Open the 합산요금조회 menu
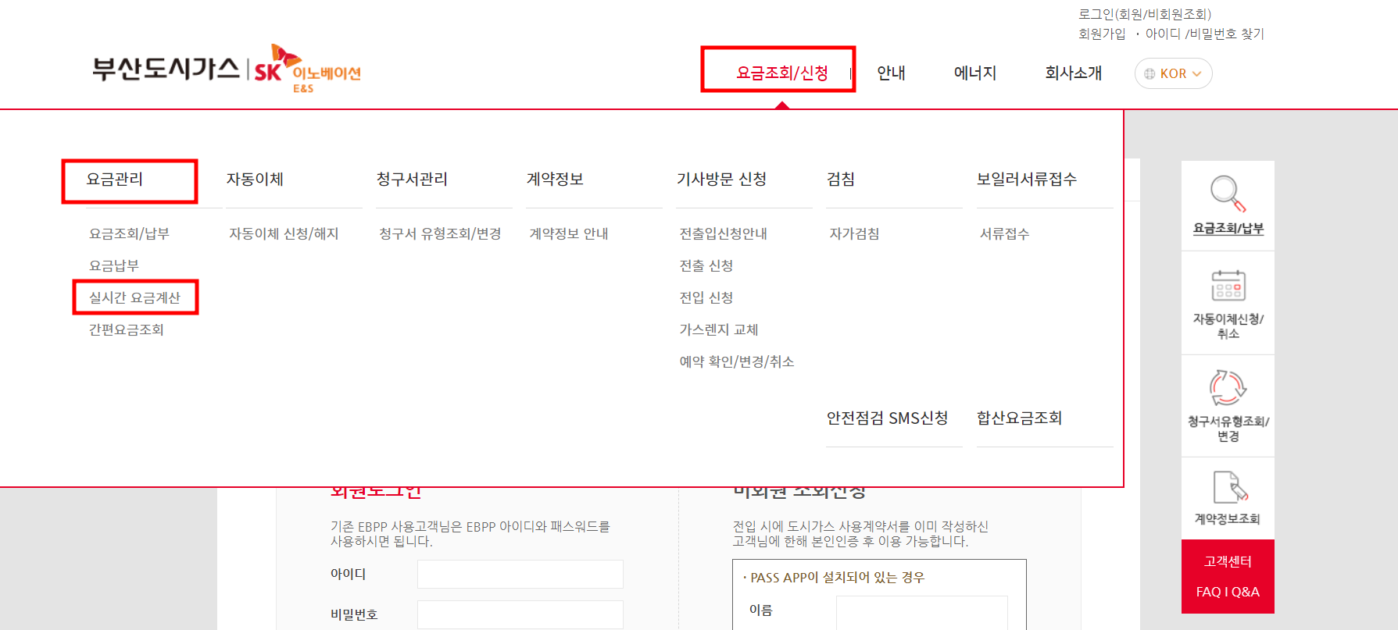Image resolution: width=1398 pixels, height=630 pixels. (x=1020, y=418)
